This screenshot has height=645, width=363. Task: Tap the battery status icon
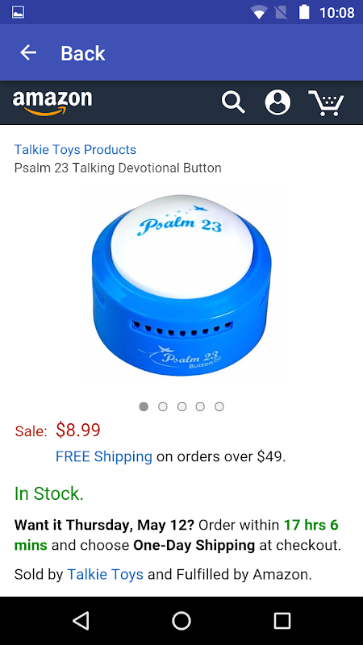(304, 12)
